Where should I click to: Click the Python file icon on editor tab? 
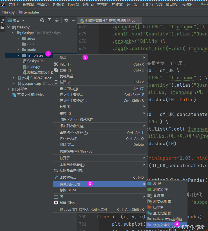click(82, 21)
